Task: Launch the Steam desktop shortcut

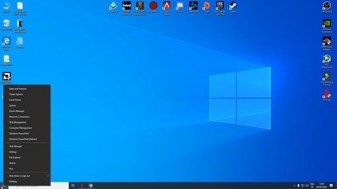Action: tap(233, 7)
